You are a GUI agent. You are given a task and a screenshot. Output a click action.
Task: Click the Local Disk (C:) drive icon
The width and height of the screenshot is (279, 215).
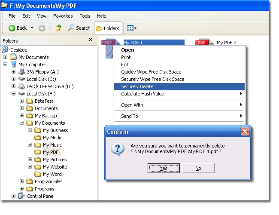click(21, 79)
